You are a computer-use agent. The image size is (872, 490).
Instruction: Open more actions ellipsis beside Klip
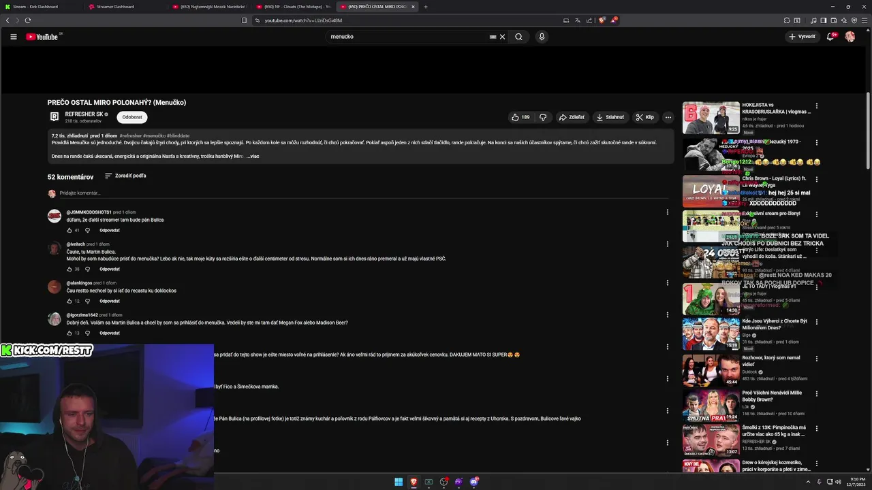[x=668, y=117]
